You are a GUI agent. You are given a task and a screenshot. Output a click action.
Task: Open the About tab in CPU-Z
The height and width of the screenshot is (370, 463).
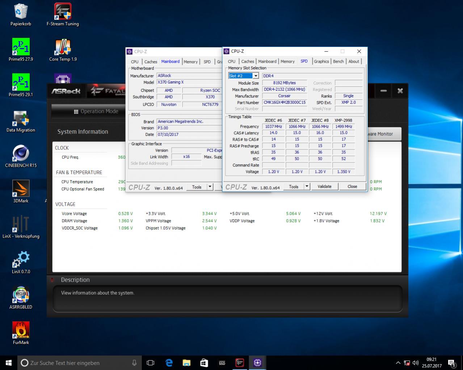coord(354,61)
